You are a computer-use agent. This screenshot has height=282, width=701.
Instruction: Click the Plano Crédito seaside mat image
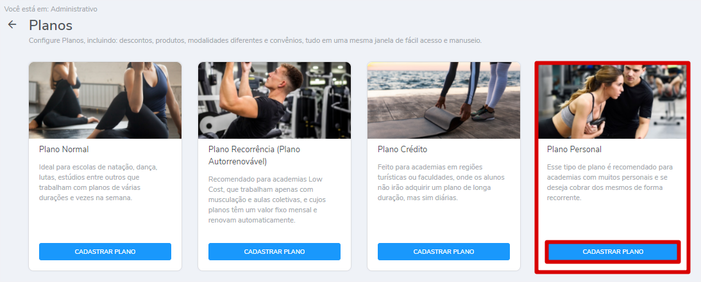coord(444,100)
